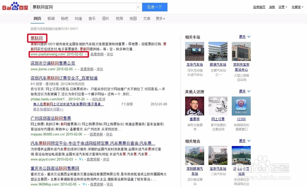Open the 百度首页 link

click(259, 7)
